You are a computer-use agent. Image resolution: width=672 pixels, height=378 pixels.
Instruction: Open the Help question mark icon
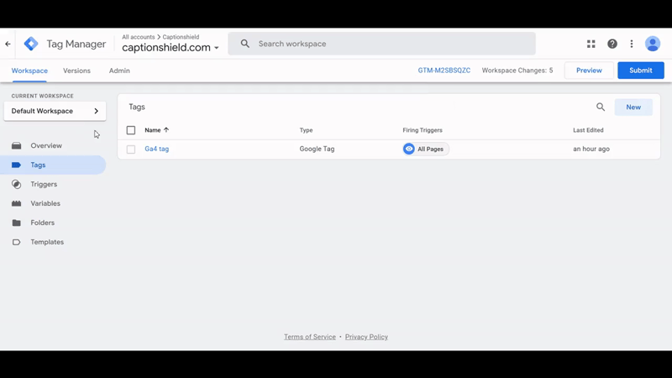(x=612, y=44)
